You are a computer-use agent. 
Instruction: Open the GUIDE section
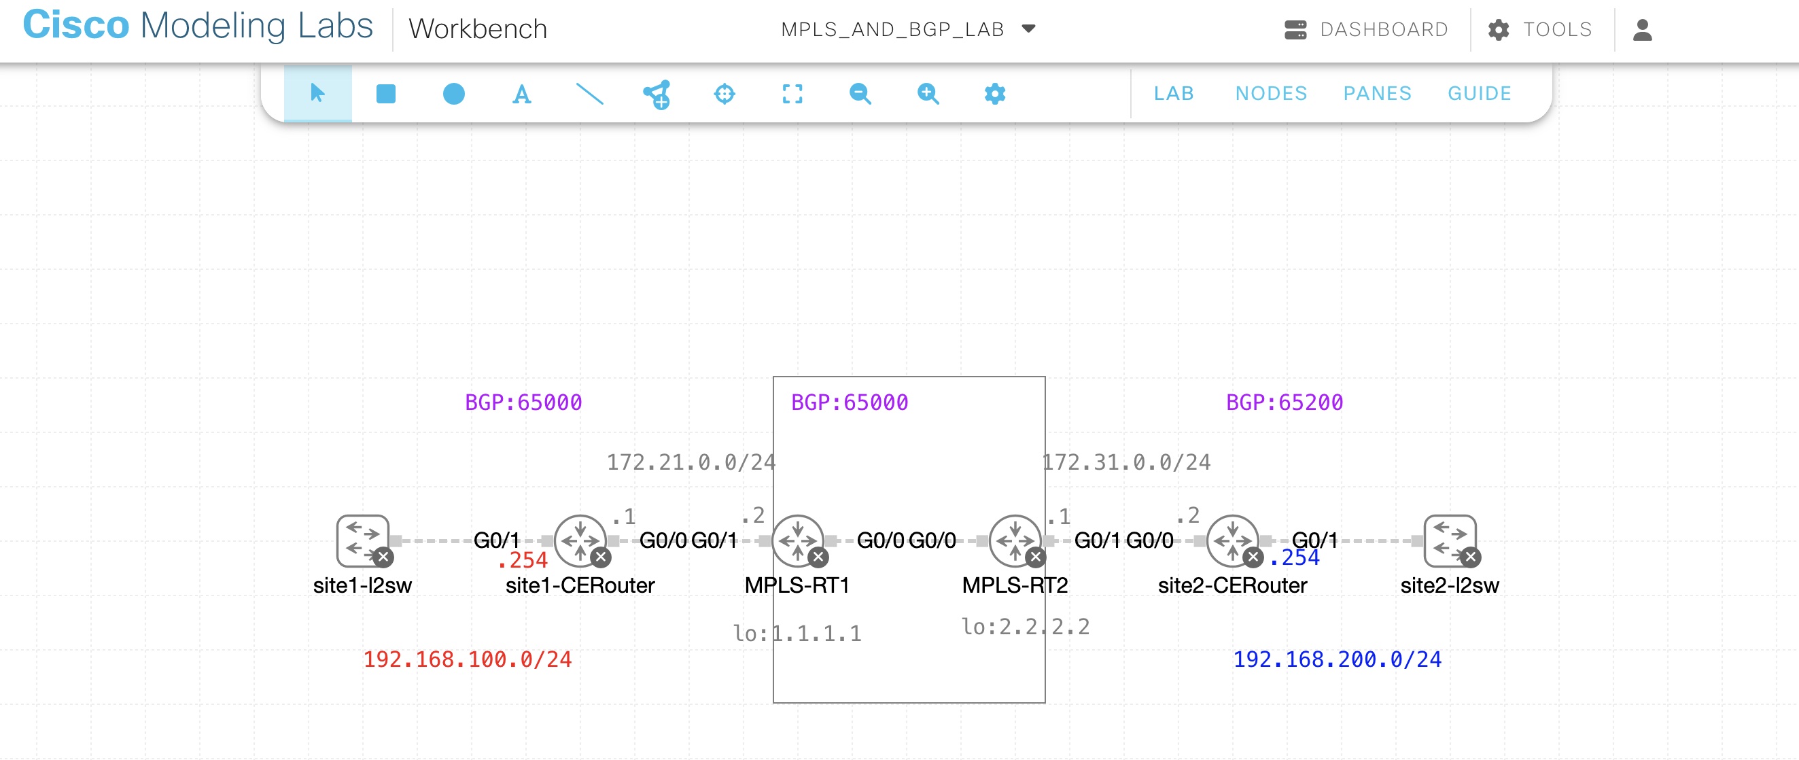click(1478, 93)
